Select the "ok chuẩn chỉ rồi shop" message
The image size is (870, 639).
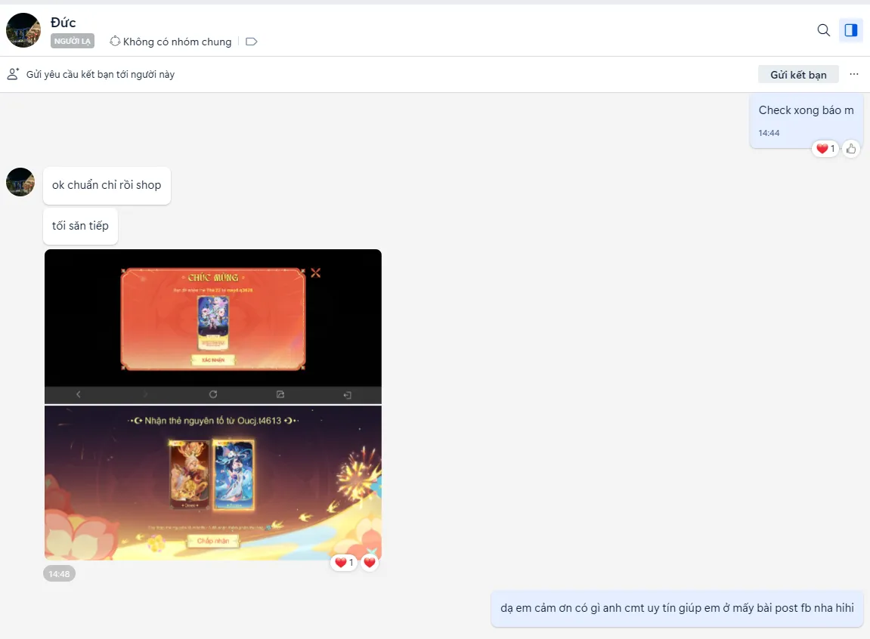[107, 186]
